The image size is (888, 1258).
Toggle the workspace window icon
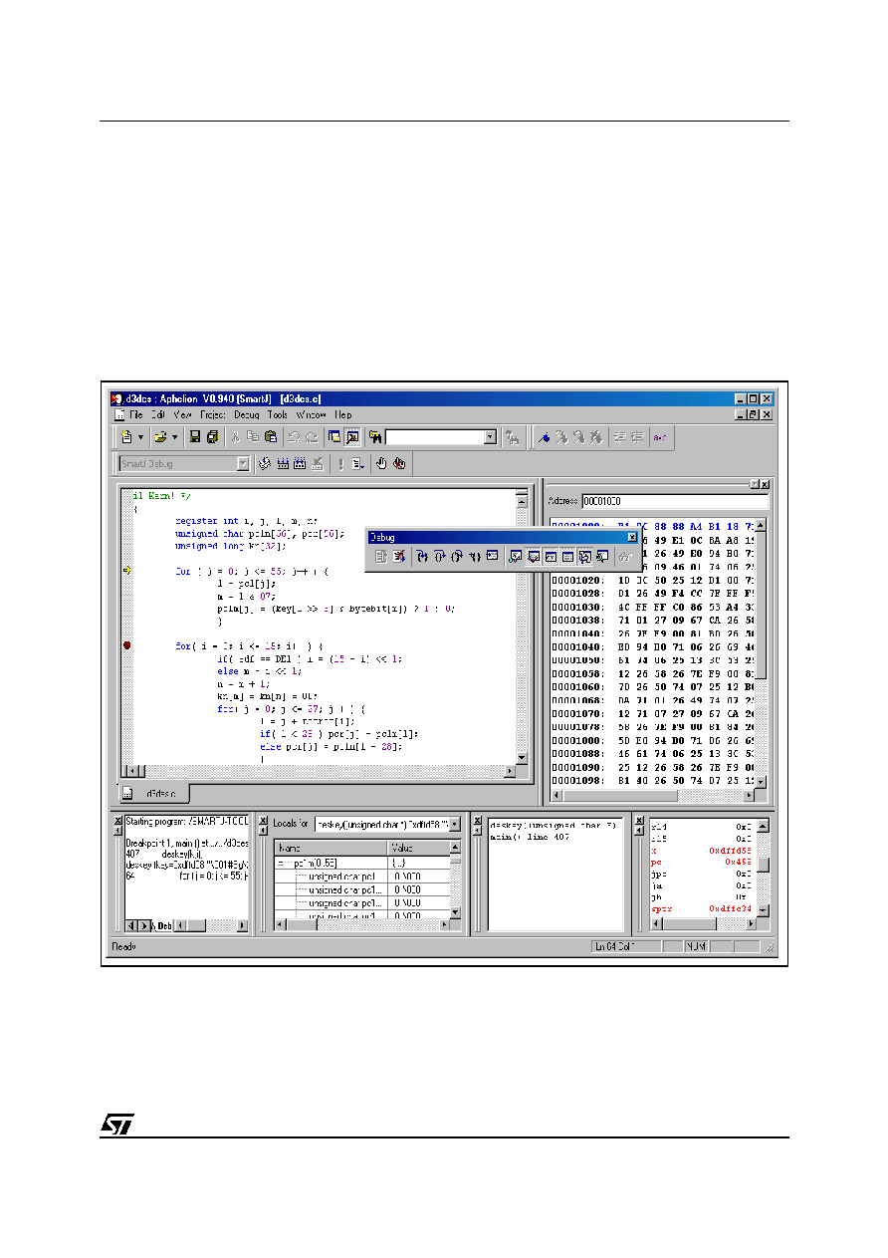pos(334,436)
